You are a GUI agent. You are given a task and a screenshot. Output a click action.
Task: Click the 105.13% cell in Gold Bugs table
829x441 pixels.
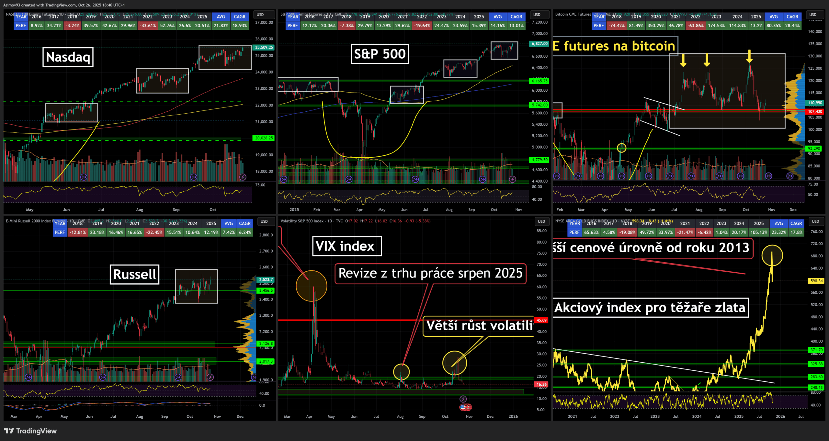pos(759,232)
